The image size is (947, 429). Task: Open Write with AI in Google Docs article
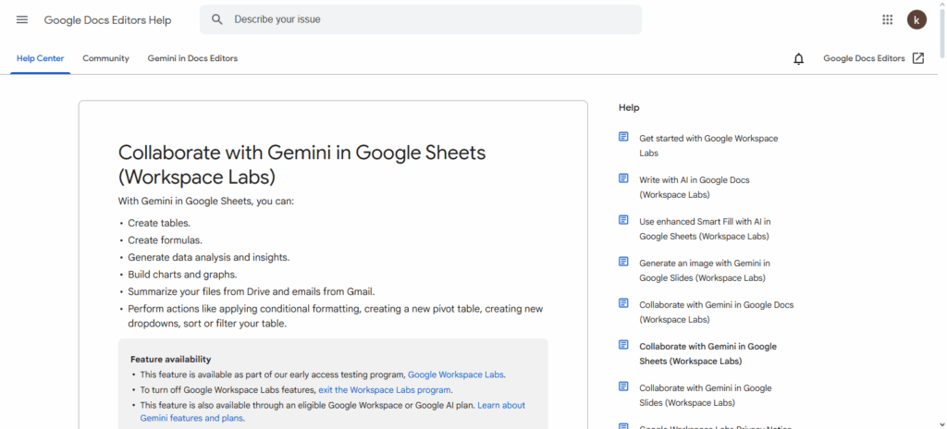(695, 188)
